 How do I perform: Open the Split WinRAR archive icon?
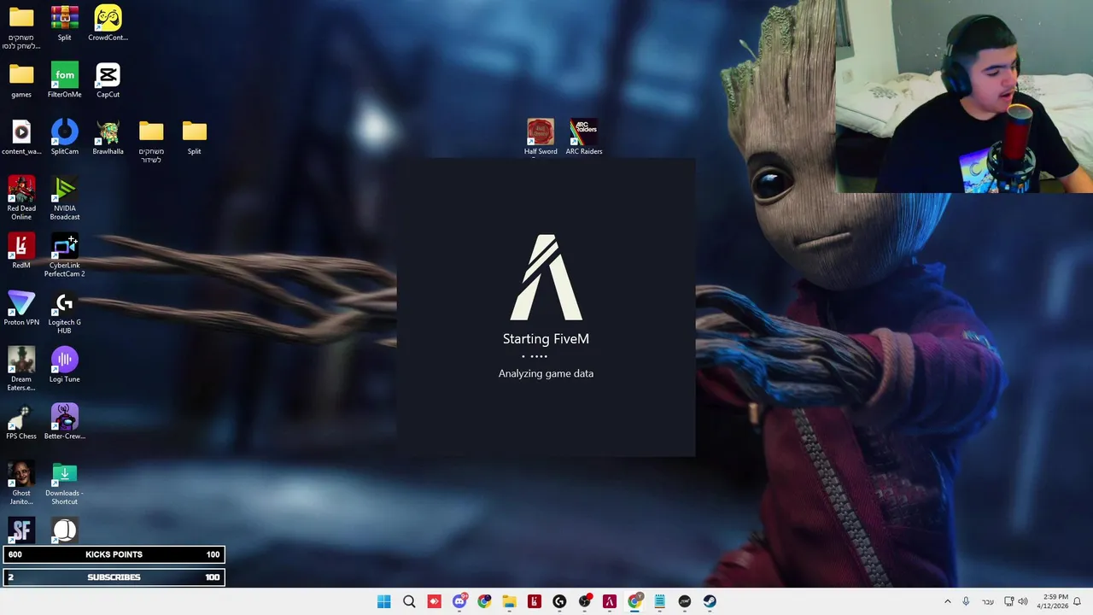point(64,23)
